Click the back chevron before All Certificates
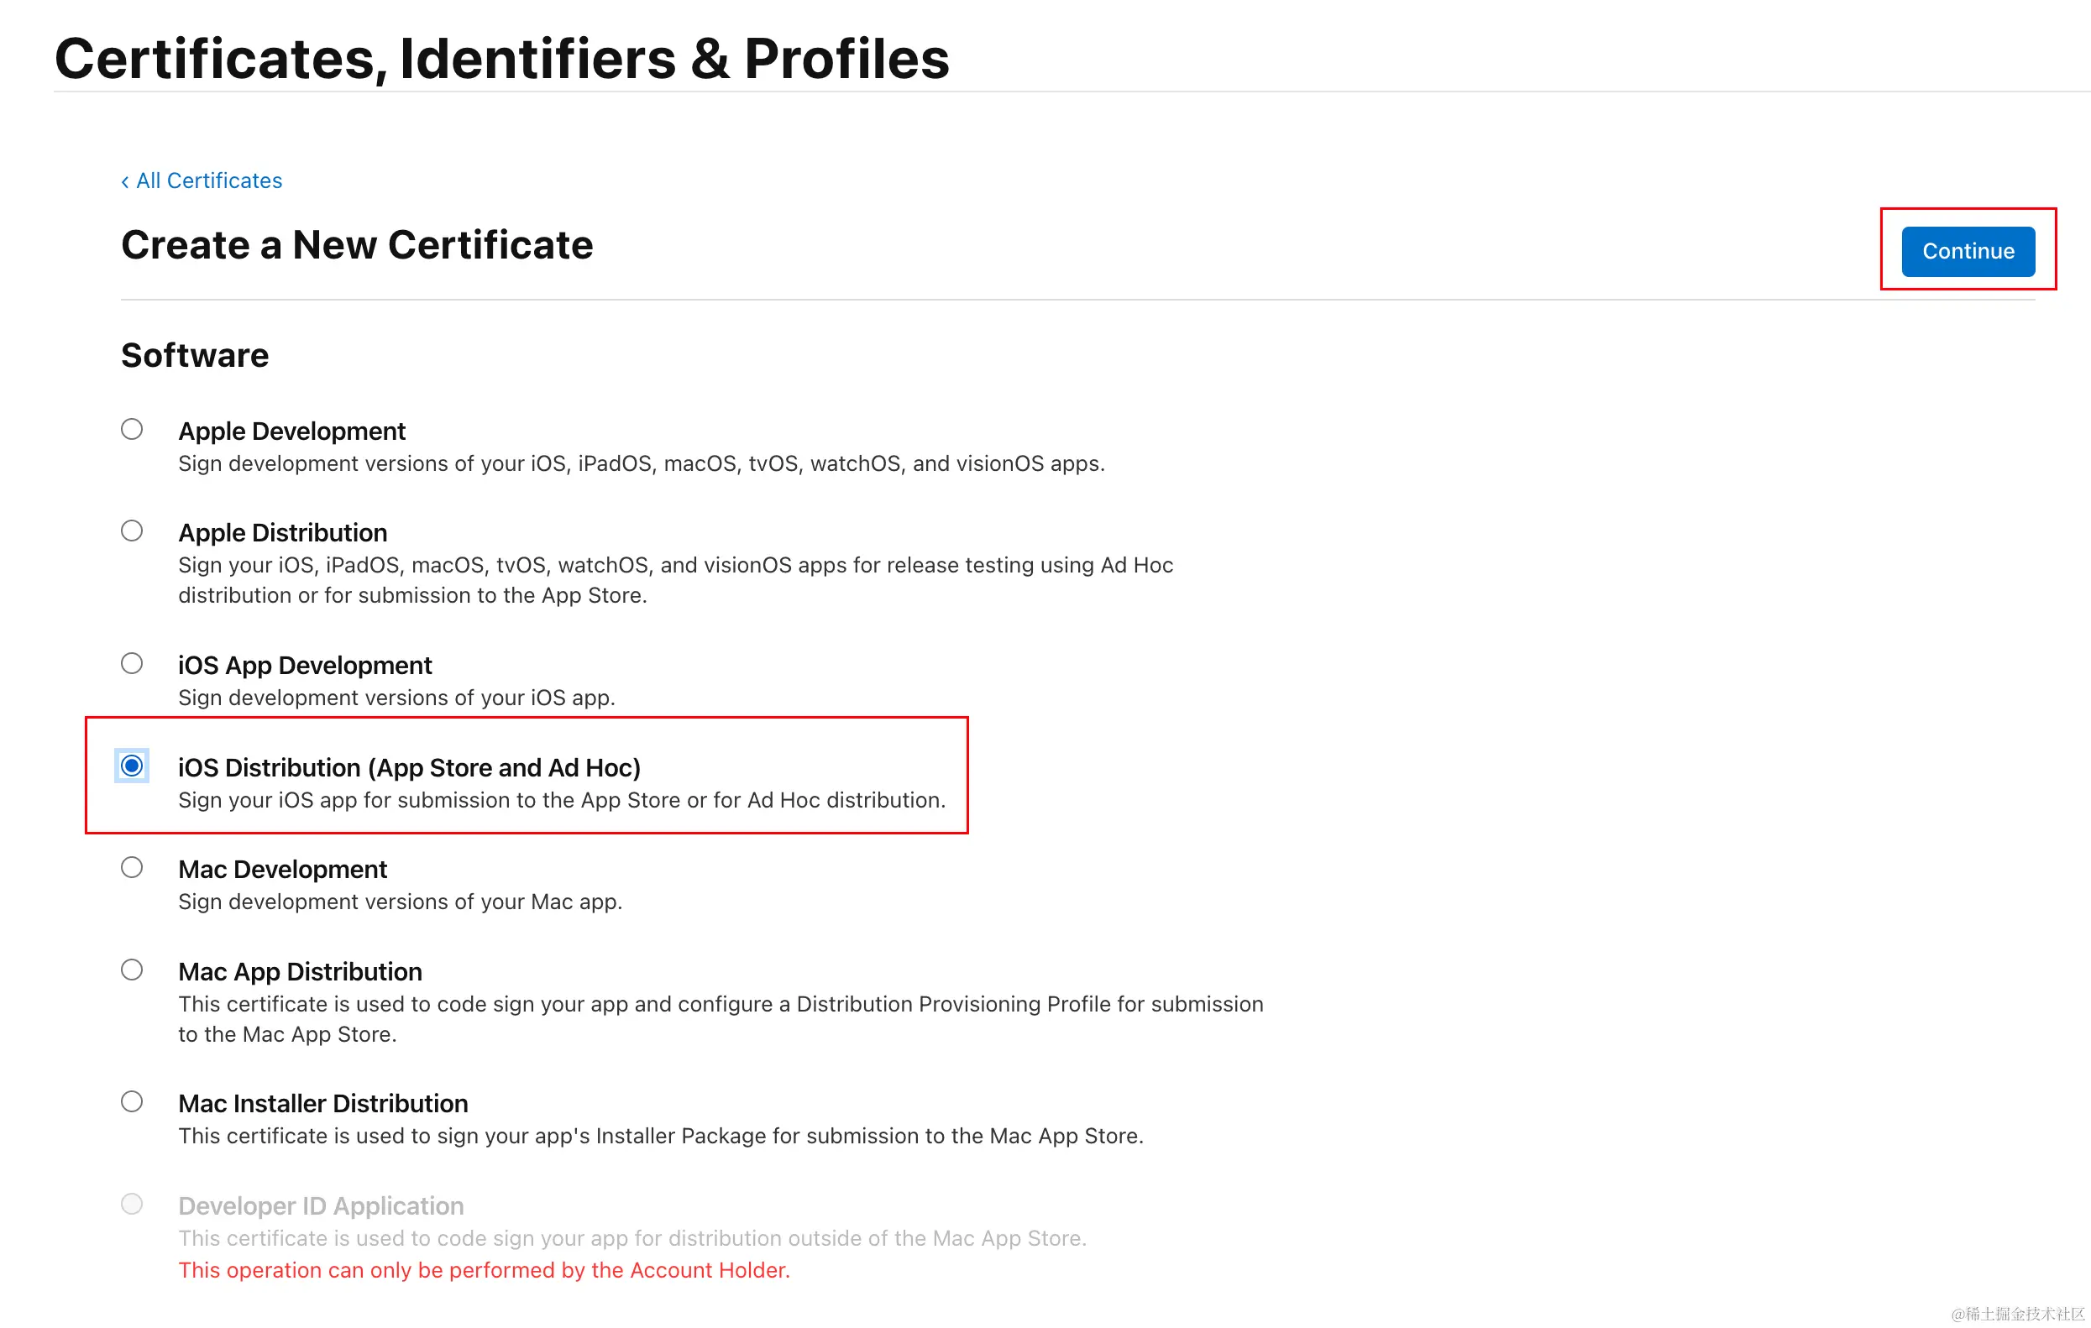 (125, 181)
